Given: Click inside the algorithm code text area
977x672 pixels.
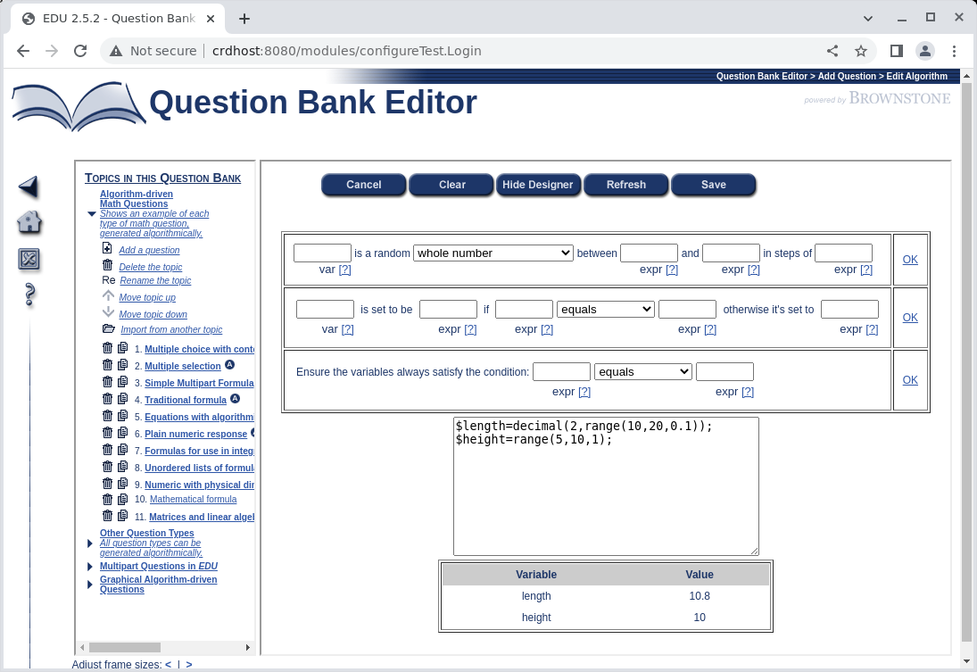Looking at the screenshot, I should pos(606,500).
